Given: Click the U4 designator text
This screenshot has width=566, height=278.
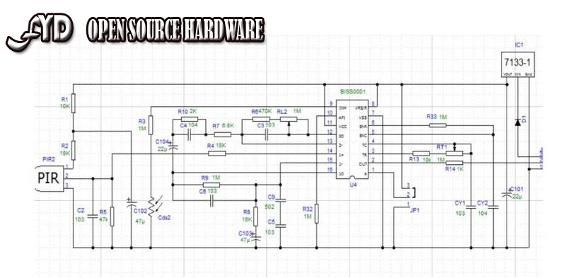Looking at the screenshot, I should 353,185.
